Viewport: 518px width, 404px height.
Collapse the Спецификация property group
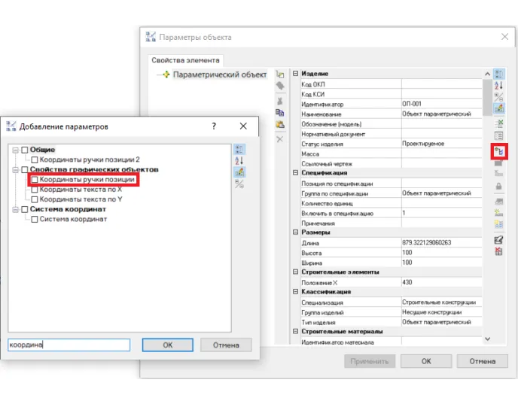(x=296, y=172)
